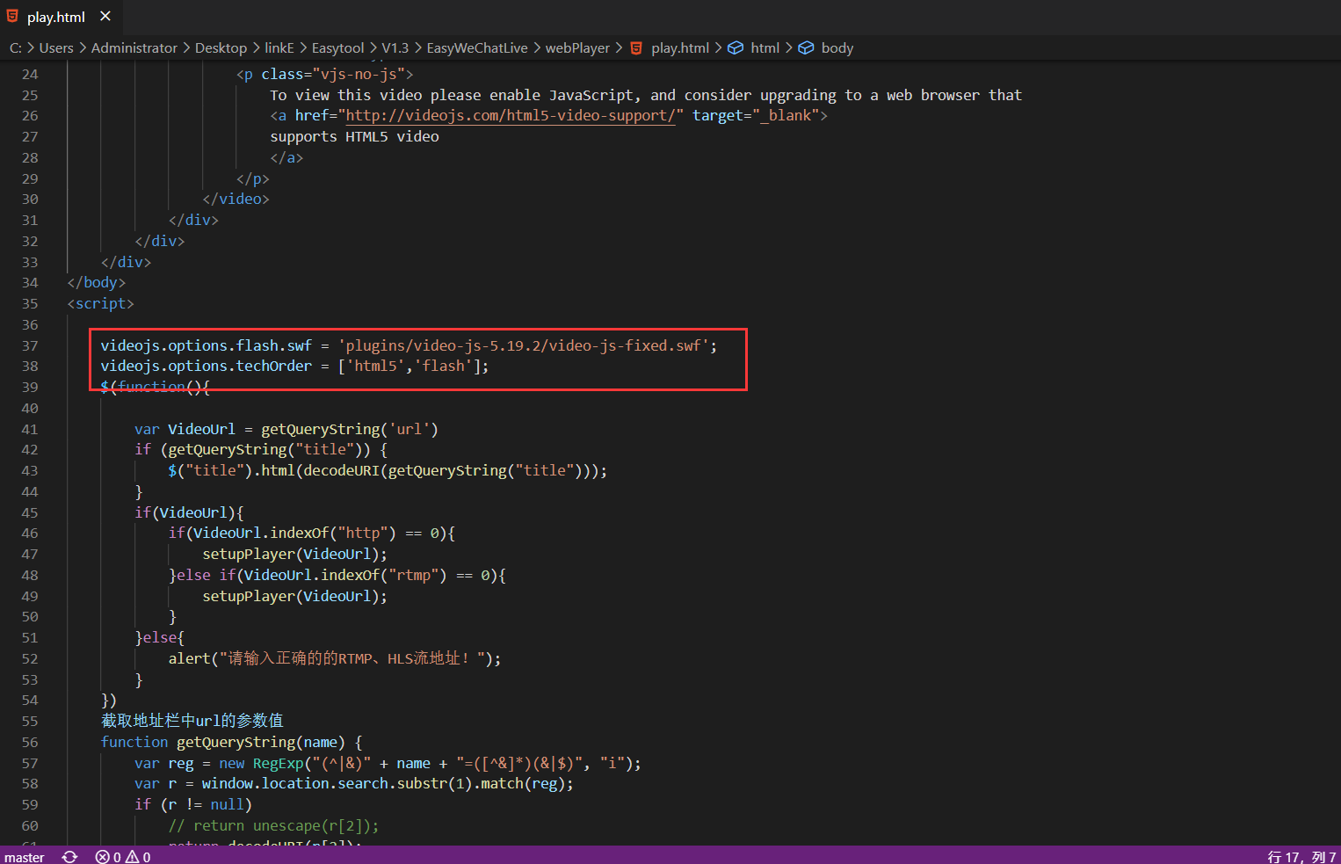Click window.location.search on line 58
Image resolution: width=1341 pixels, height=864 pixels.
pyautogui.click(x=295, y=783)
